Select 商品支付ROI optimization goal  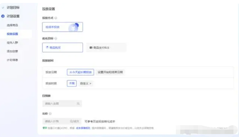click(x=106, y=48)
